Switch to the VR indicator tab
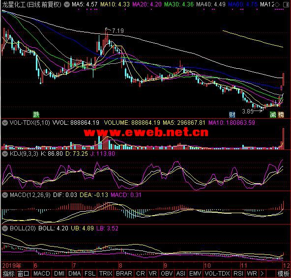Image resolution: width=291 pixels, height=278 pixels. point(153,274)
